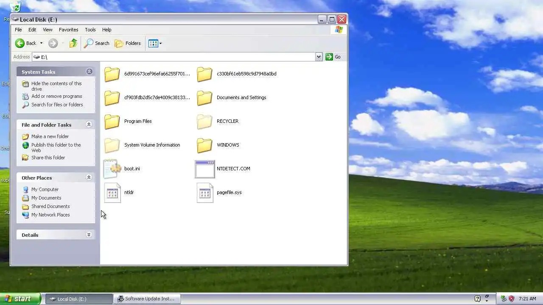Collapse the System Tasks panel
This screenshot has height=305, width=543.
(x=89, y=72)
